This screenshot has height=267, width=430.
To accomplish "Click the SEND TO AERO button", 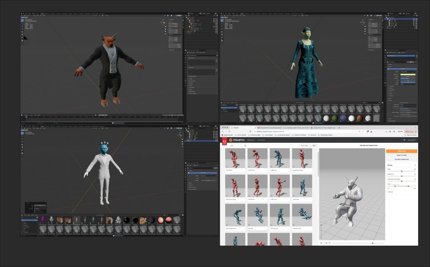I will (402, 155).
